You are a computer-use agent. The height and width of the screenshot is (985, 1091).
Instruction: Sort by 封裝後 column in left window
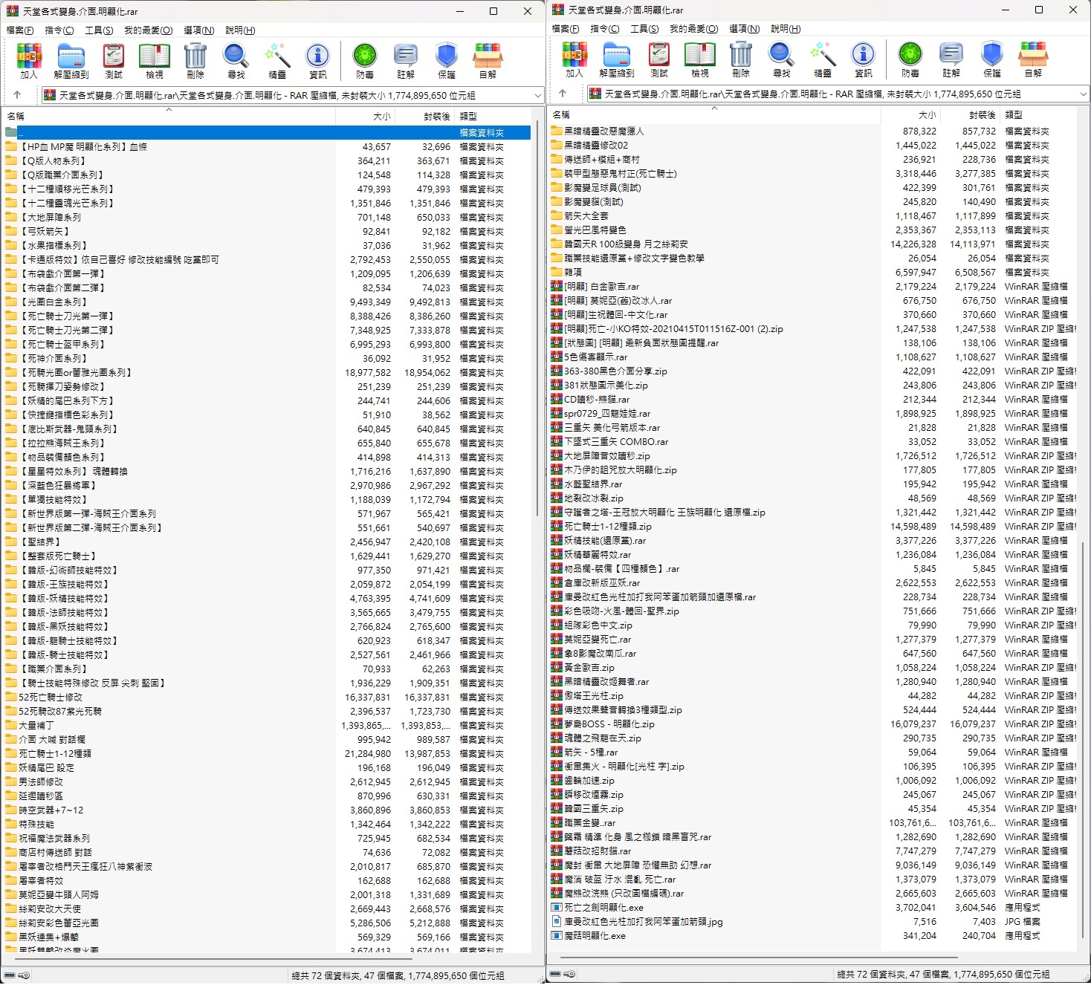(424, 117)
